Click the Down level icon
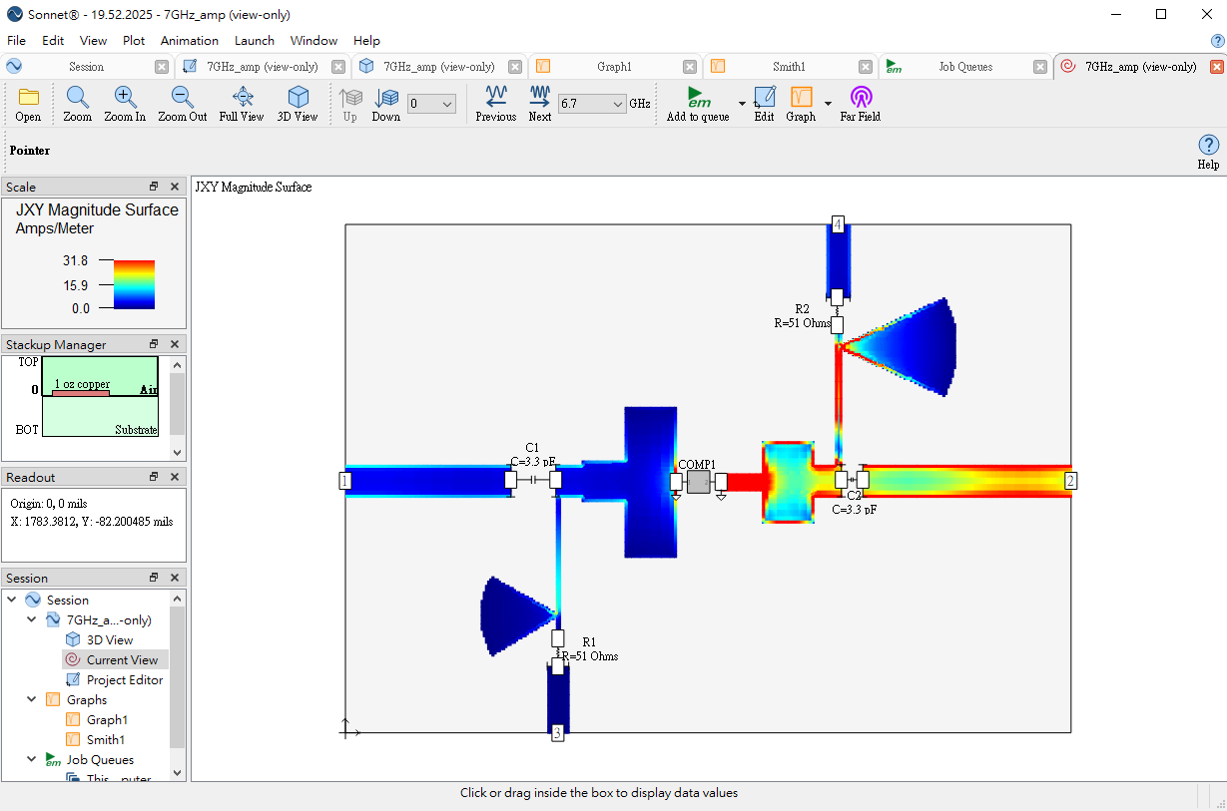This screenshot has height=811, width=1227. 386,97
